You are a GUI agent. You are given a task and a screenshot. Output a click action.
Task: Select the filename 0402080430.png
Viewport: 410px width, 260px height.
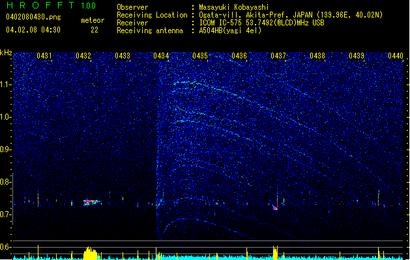[33, 17]
